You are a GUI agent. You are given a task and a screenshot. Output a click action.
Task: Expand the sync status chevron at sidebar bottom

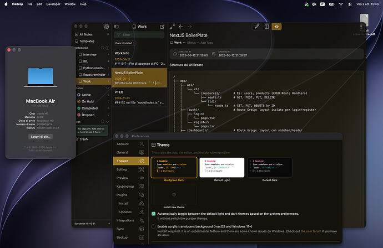tap(109, 224)
